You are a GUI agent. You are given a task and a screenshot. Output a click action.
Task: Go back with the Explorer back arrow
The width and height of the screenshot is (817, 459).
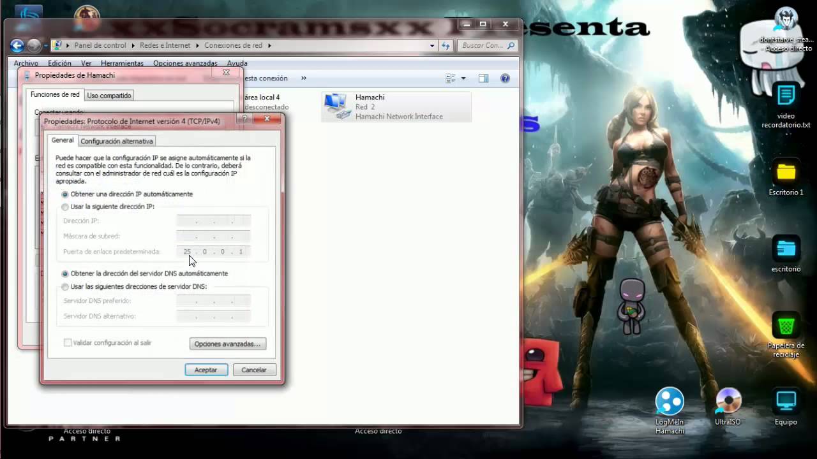tap(17, 45)
